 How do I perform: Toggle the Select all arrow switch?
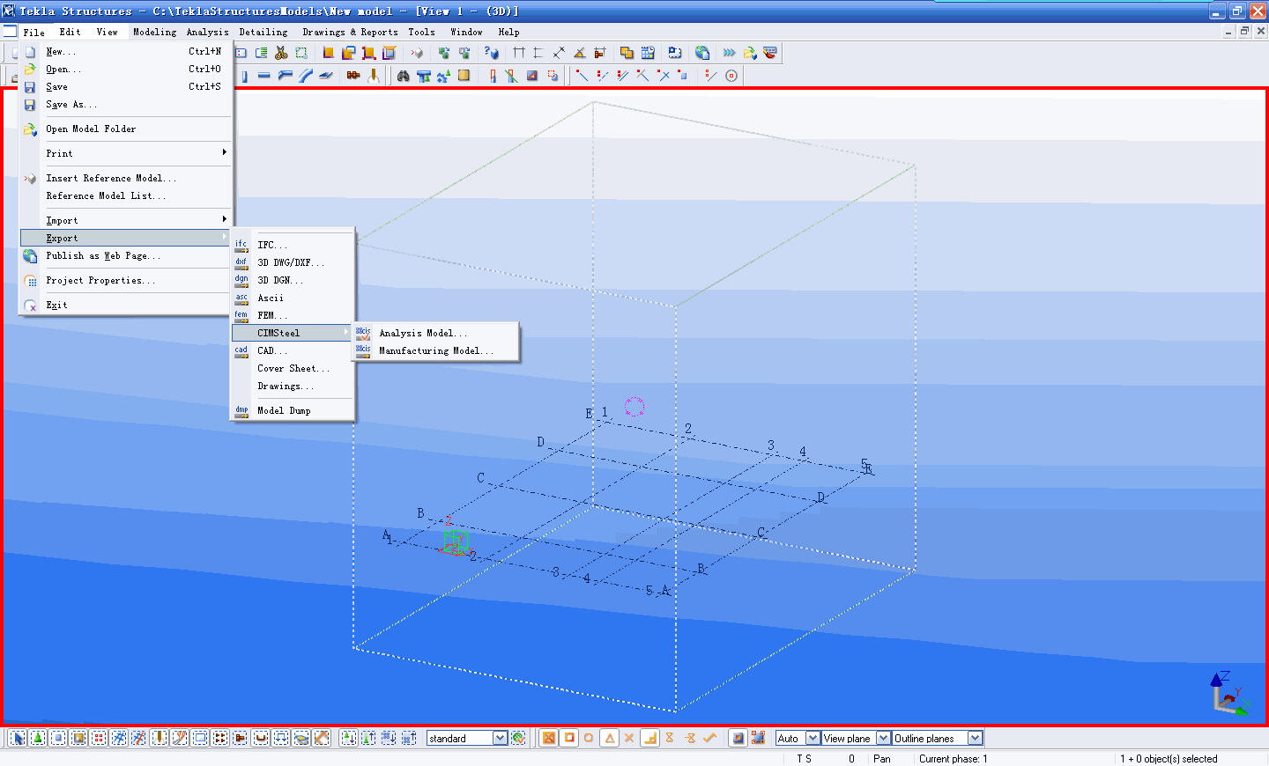(18, 738)
